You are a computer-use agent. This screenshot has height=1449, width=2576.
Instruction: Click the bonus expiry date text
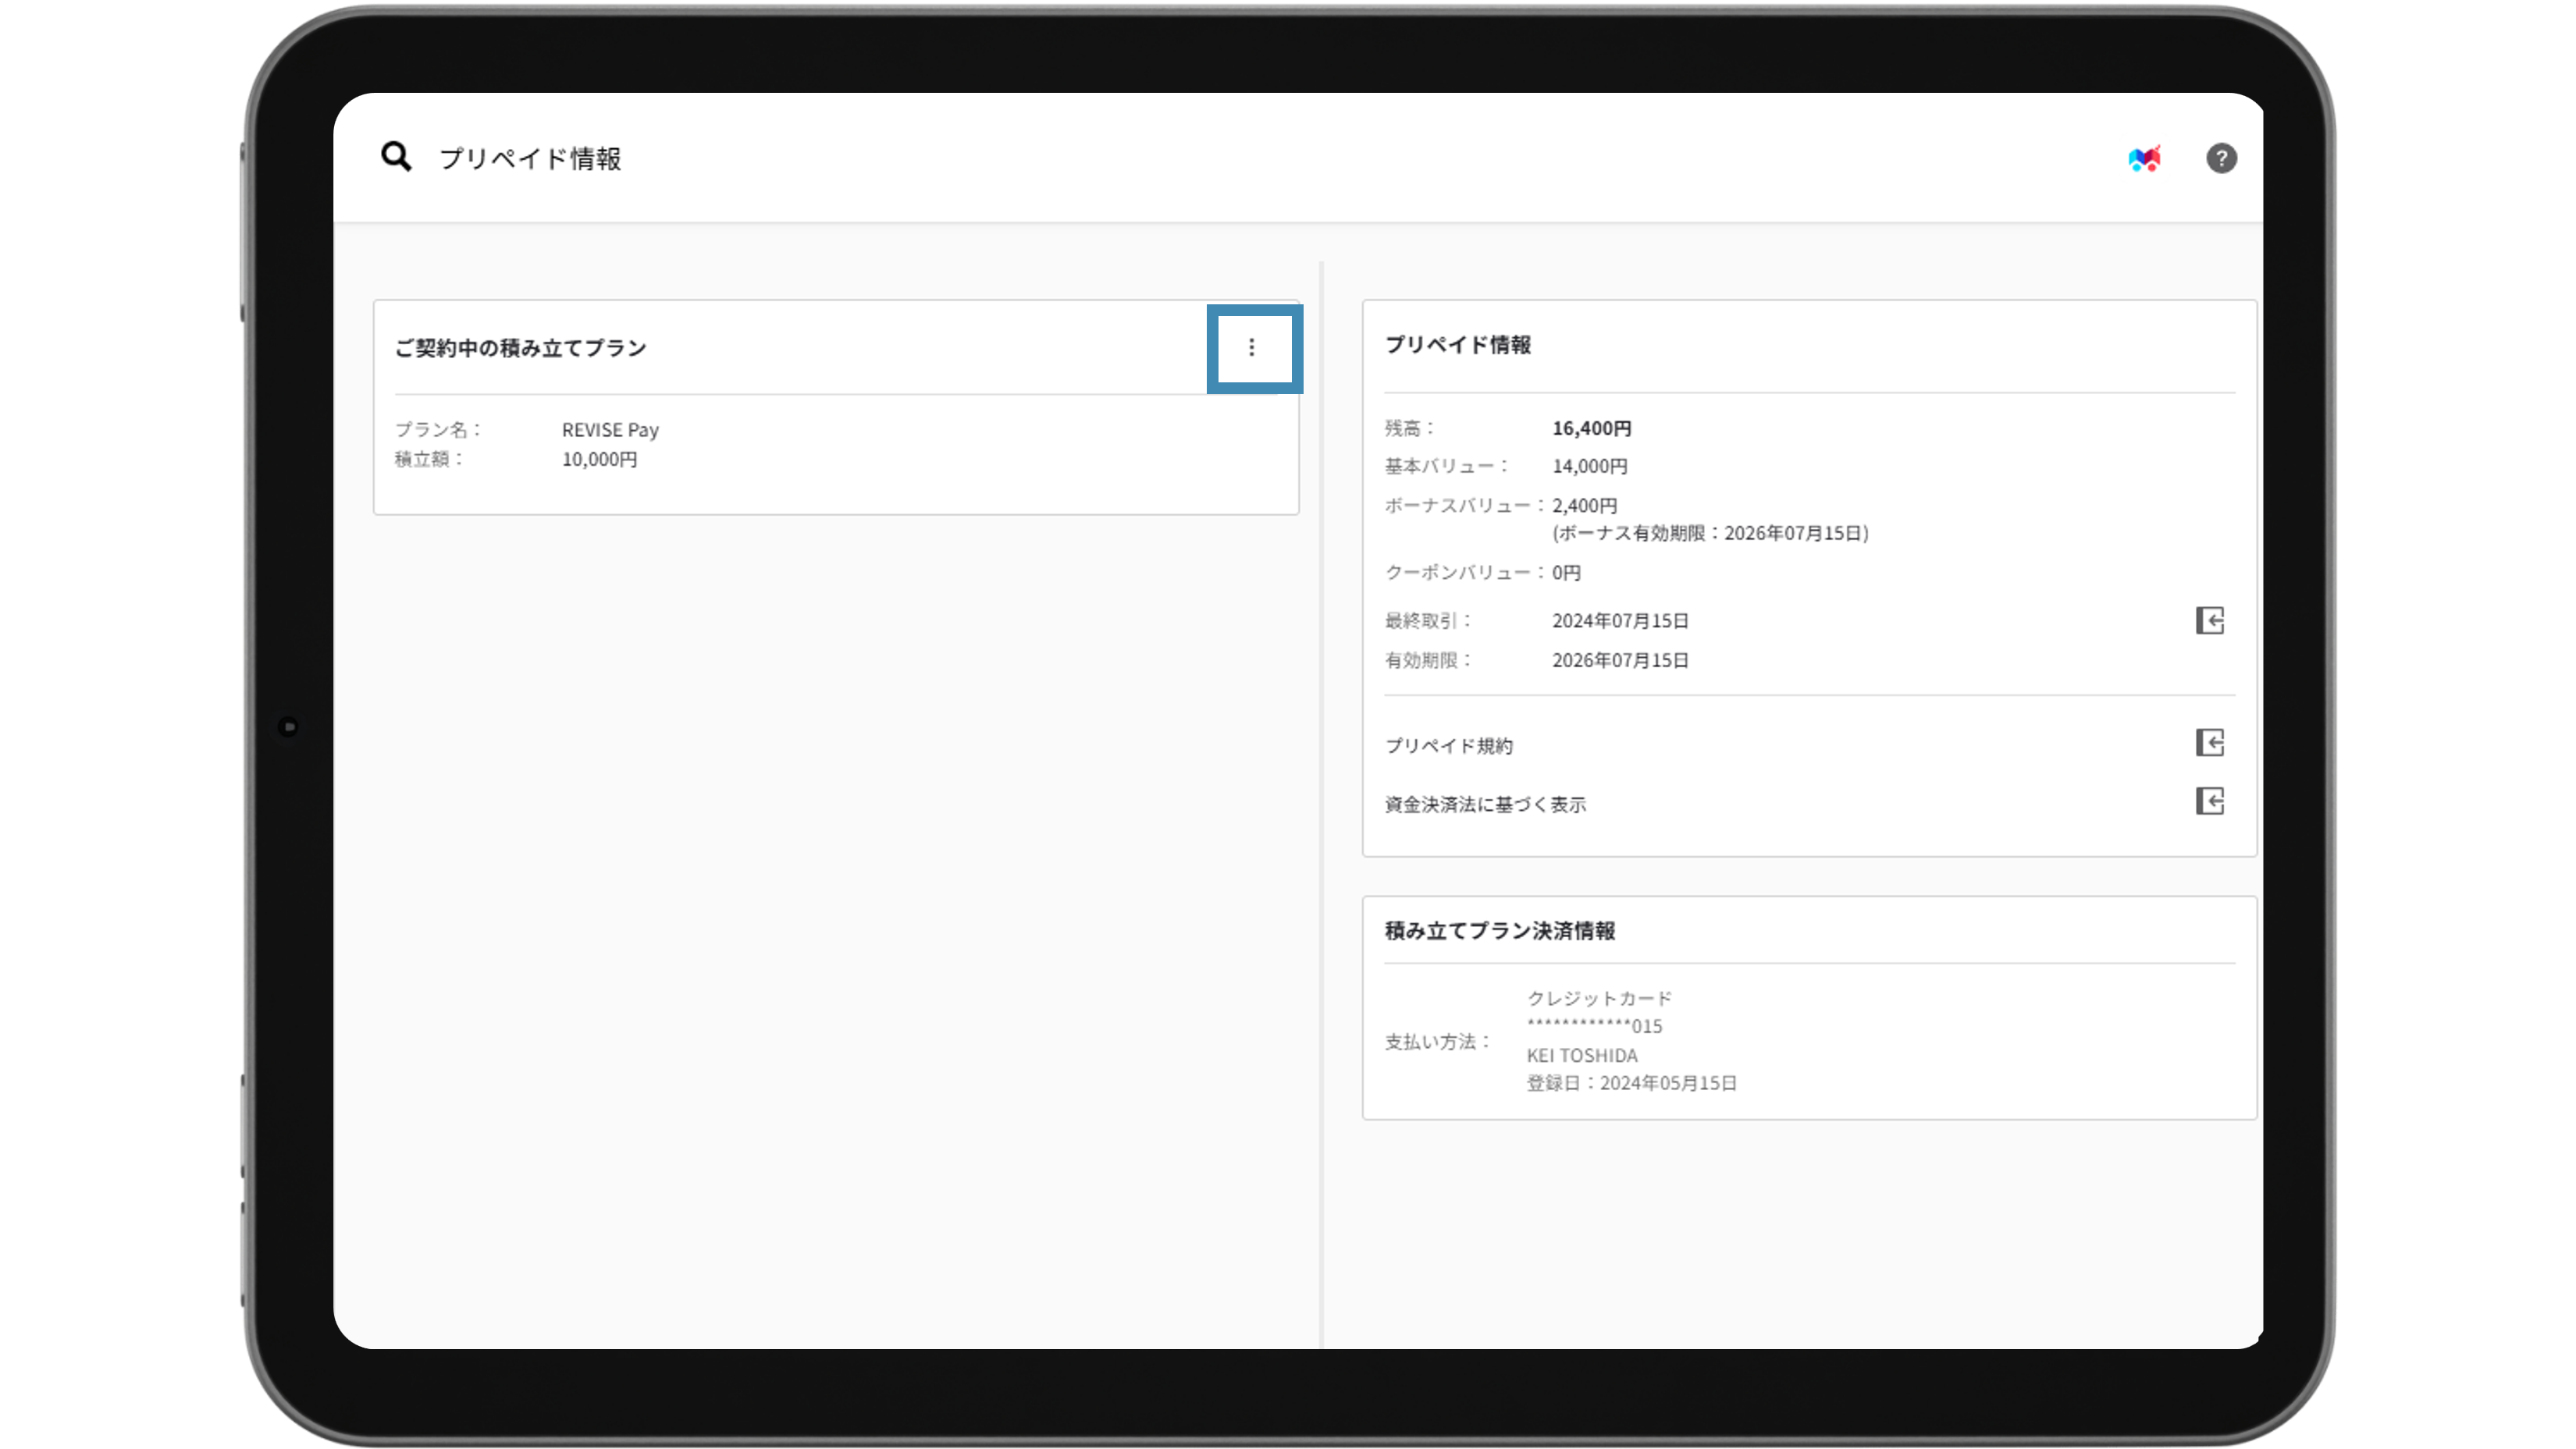click(1710, 534)
